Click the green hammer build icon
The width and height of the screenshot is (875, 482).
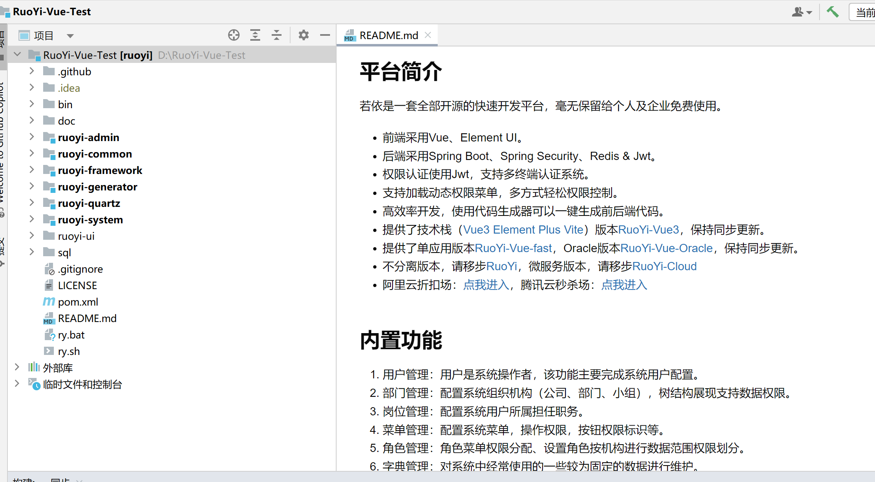tap(832, 12)
